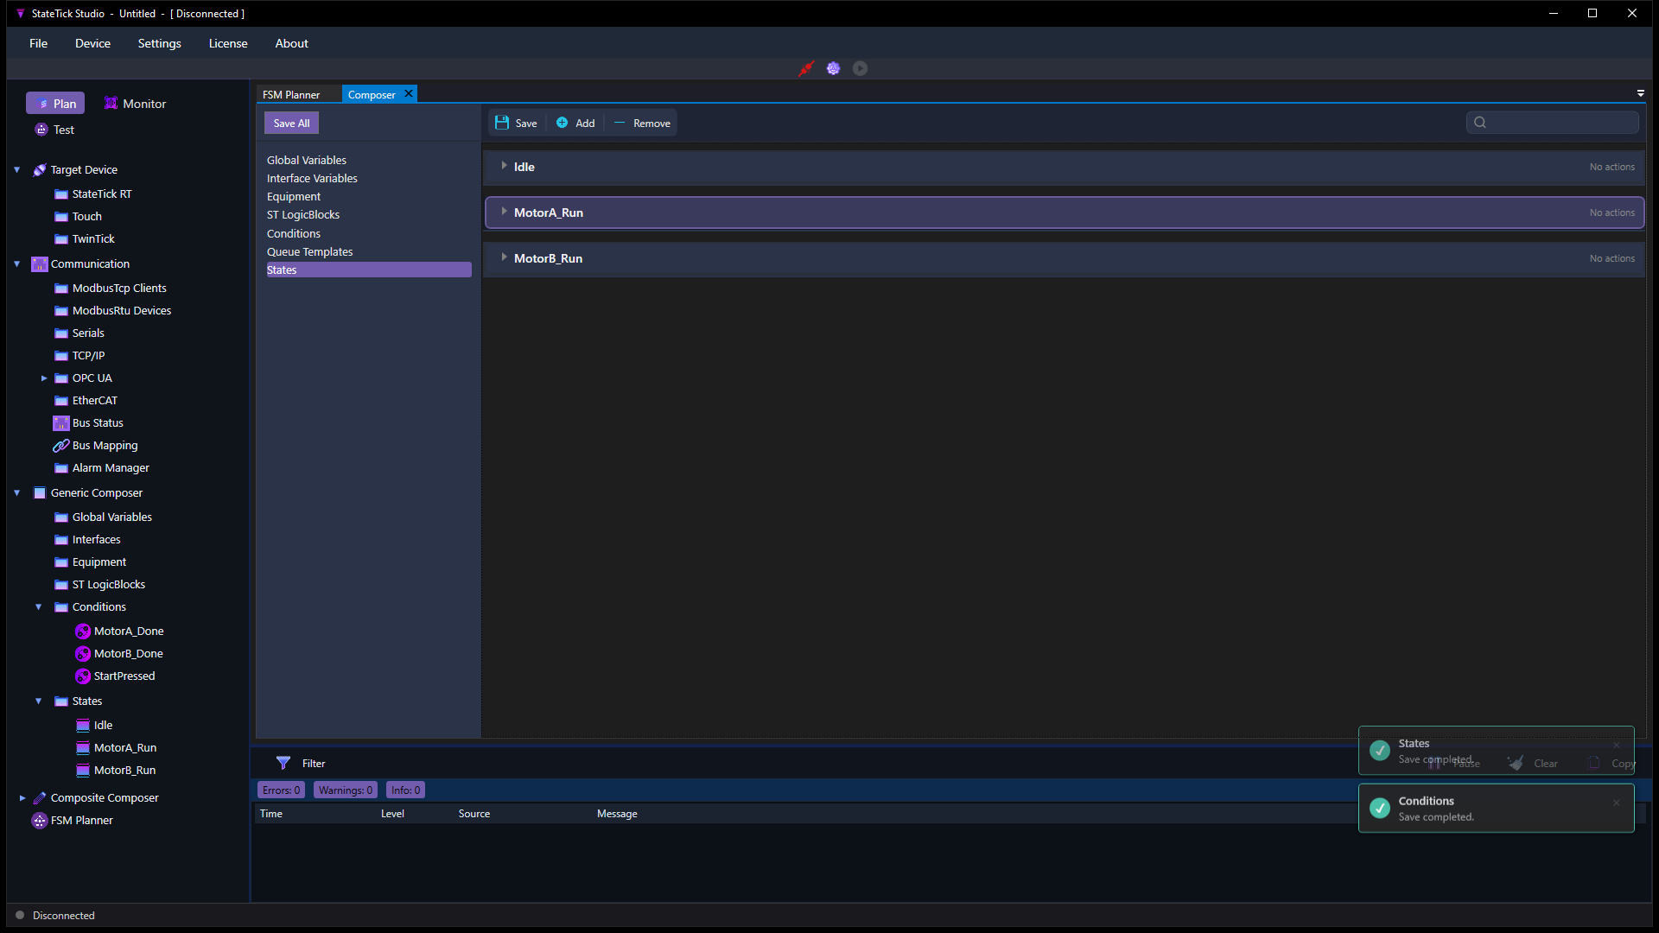Open the tab overflow dropdown arrow
This screenshot has width=1659, height=933.
coord(1640,93)
